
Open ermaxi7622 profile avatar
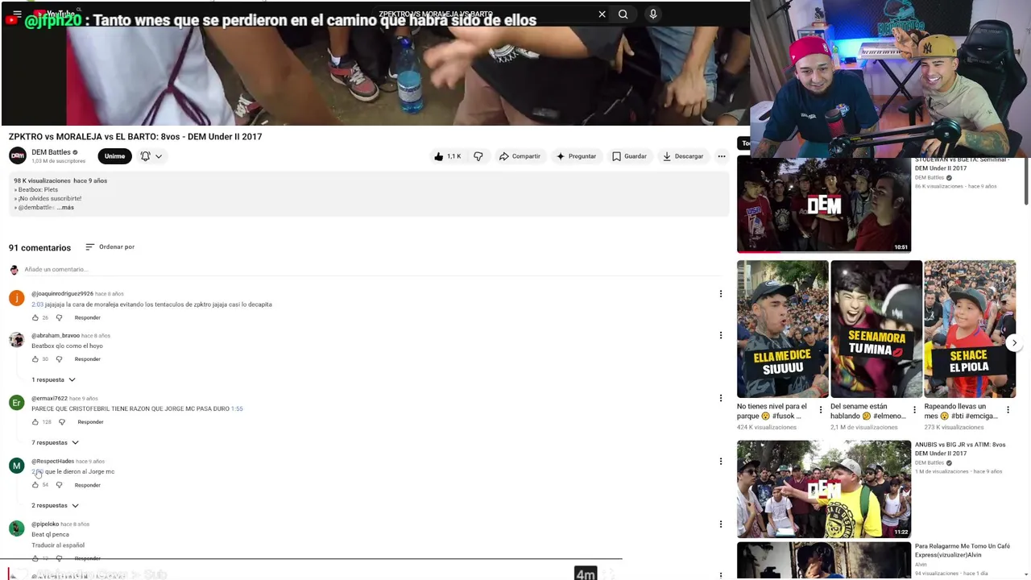point(17,402)
